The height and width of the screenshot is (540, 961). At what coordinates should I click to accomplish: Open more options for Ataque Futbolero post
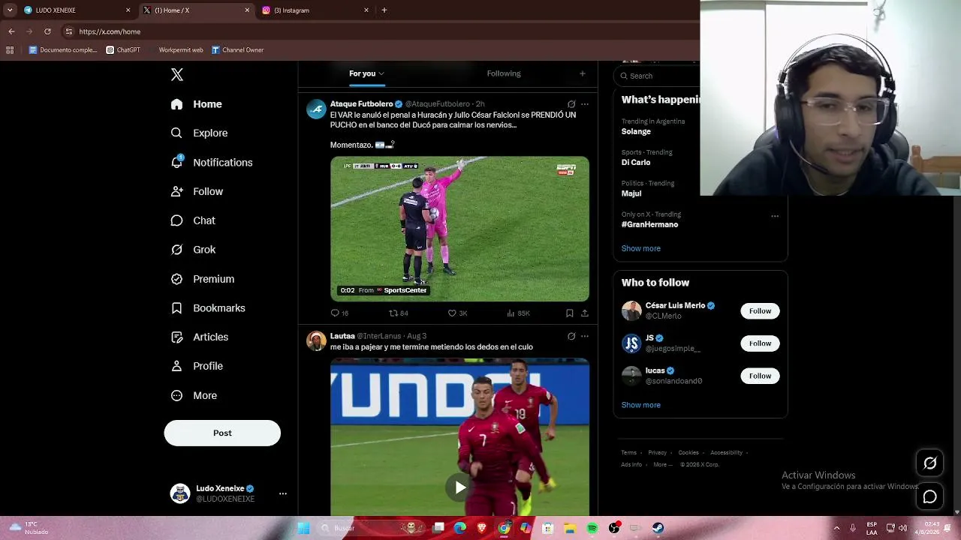tap(585, 104)
